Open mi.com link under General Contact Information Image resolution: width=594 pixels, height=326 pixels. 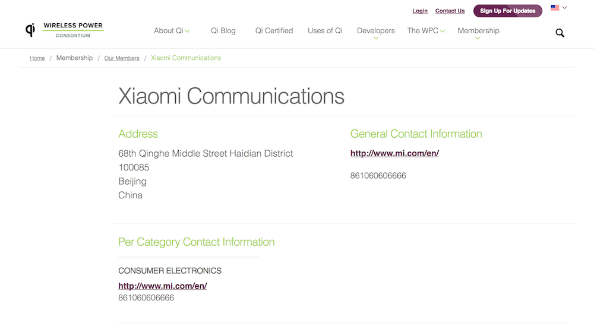pos(394,153)
